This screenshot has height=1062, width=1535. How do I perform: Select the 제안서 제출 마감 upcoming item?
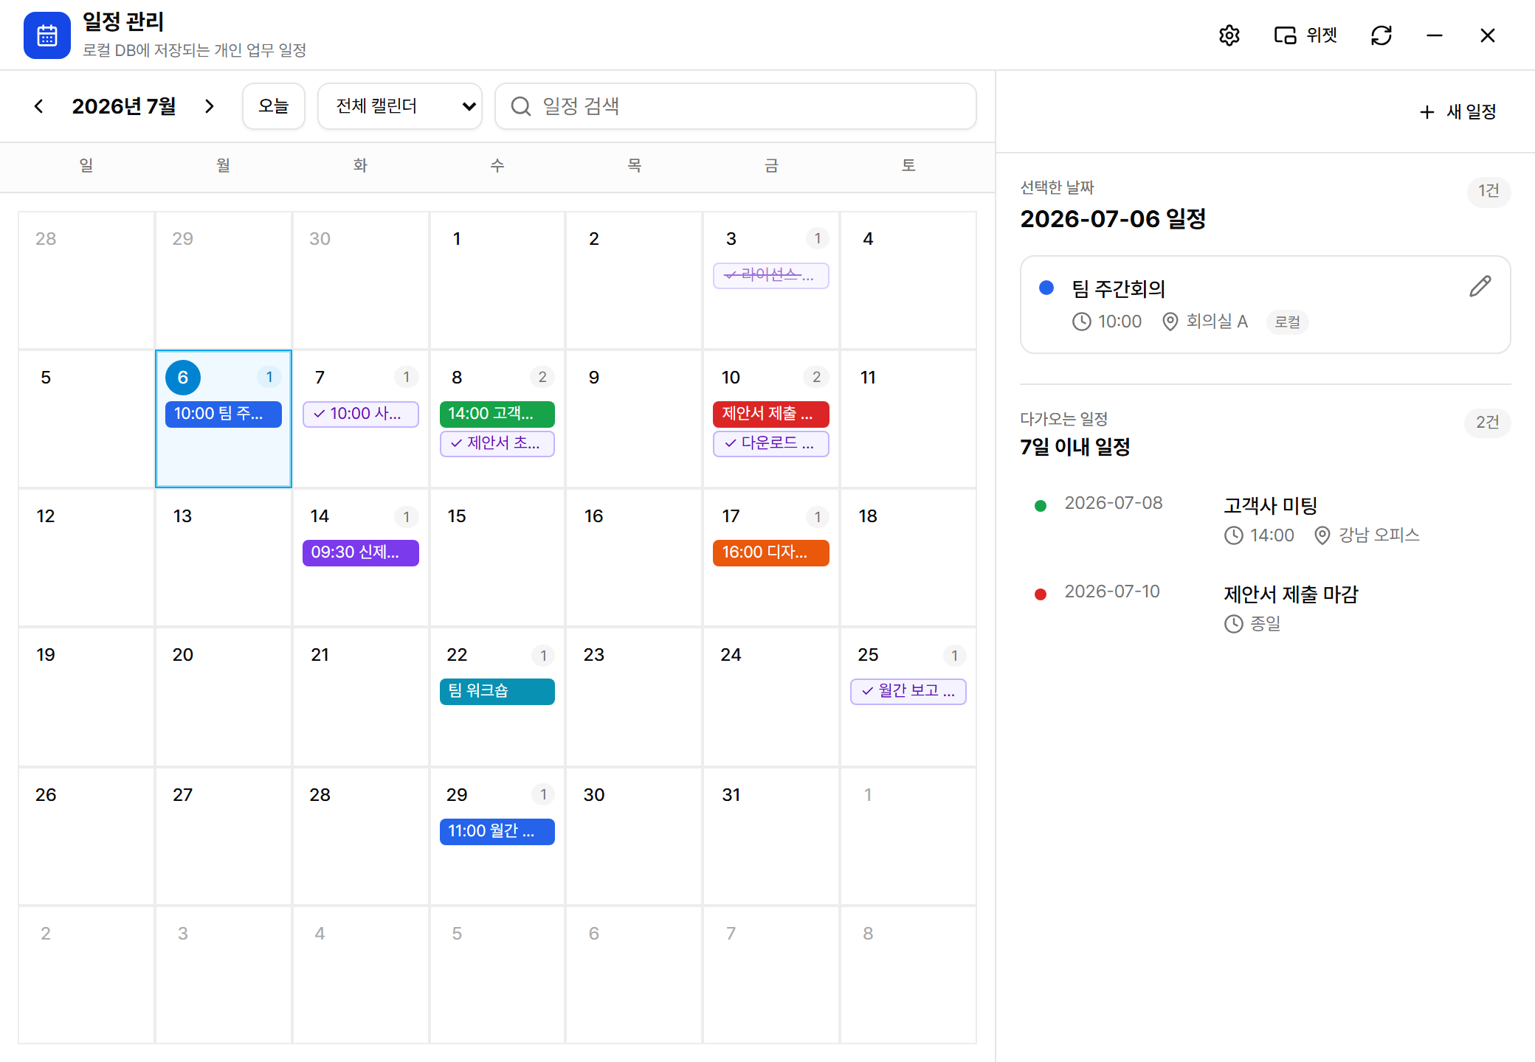(1266, 608)
